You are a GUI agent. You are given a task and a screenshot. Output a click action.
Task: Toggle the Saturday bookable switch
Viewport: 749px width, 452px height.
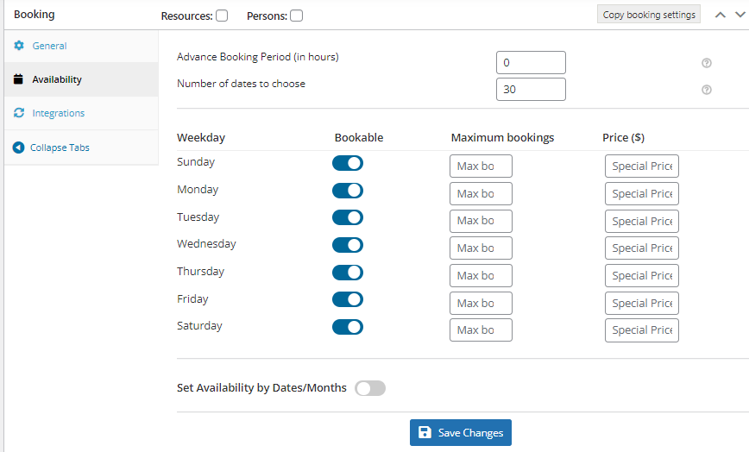(x=348, y=327)
